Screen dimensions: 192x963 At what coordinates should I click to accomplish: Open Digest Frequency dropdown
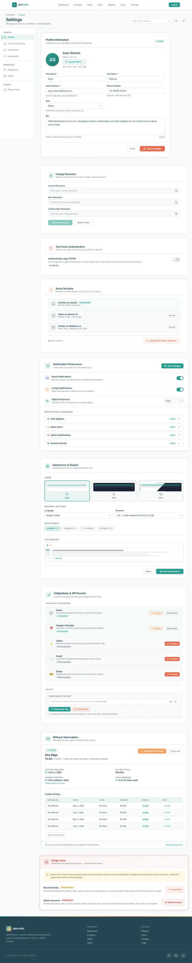174,401
